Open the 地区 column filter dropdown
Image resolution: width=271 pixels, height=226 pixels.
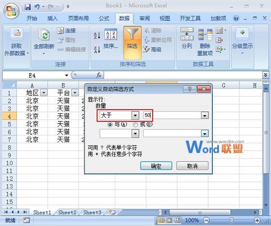(x=44, y=93)
